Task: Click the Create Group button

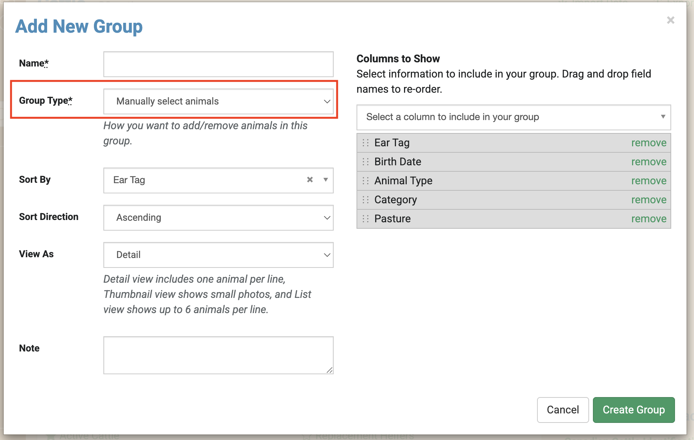Action: tap(634, 410)
